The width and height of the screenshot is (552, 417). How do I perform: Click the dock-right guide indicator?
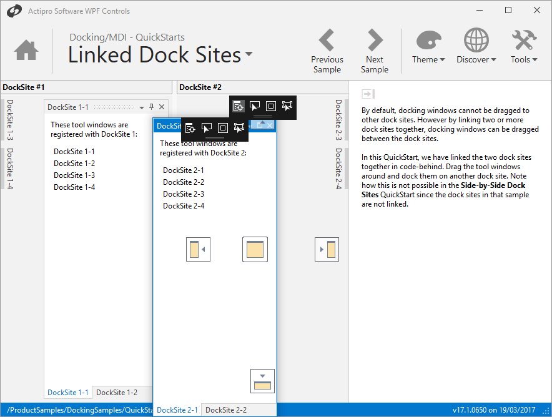tap(327, 250)
